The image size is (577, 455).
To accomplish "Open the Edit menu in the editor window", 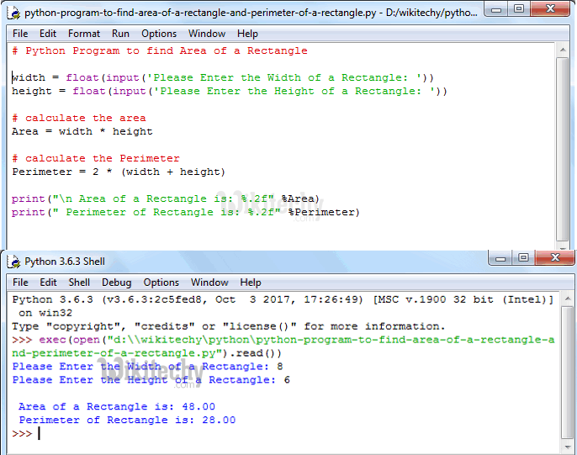I will pyautogui.click(x=48, y=34).
